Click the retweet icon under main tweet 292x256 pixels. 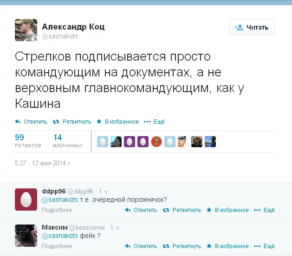point(56,122)
